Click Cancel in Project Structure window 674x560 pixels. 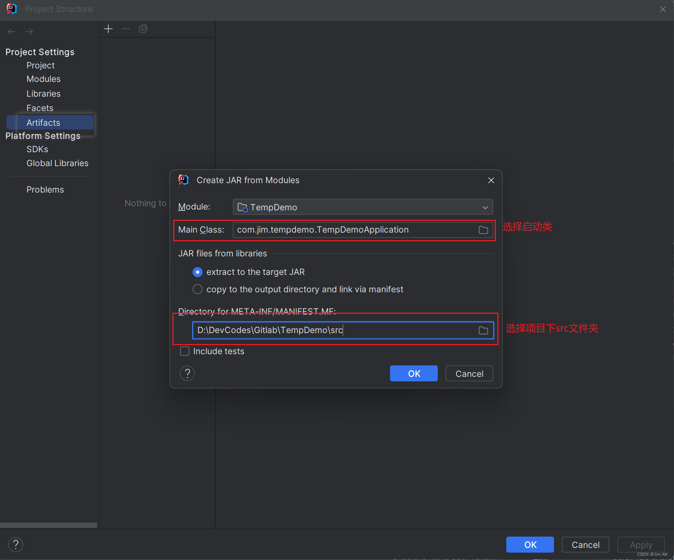(585, 545)
